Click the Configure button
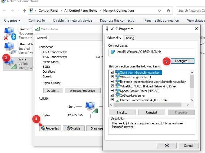This screenshot has width=205, height=153. pos(182,61)
